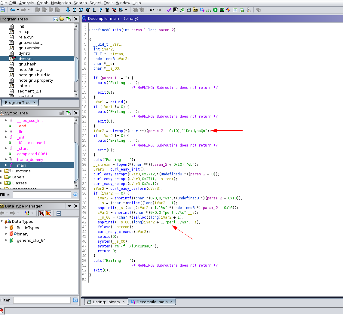The image size is (343, 315).
Task: Go to next non-function (crossed-out F icon)
Action: (107, 10)
